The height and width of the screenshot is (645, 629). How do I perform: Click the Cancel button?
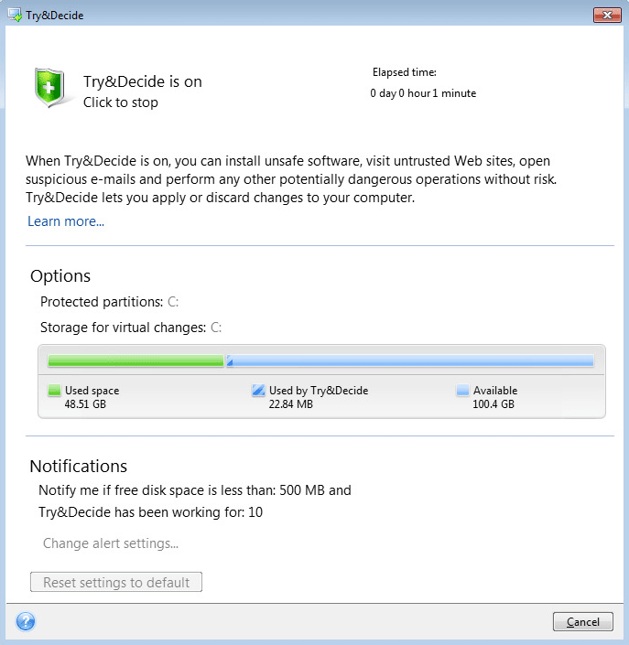583,621
